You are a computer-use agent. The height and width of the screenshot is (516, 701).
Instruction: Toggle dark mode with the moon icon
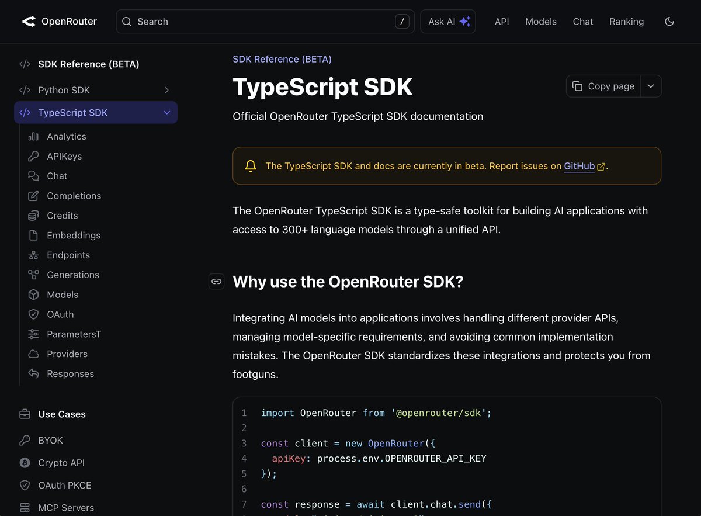click(669, 21)
